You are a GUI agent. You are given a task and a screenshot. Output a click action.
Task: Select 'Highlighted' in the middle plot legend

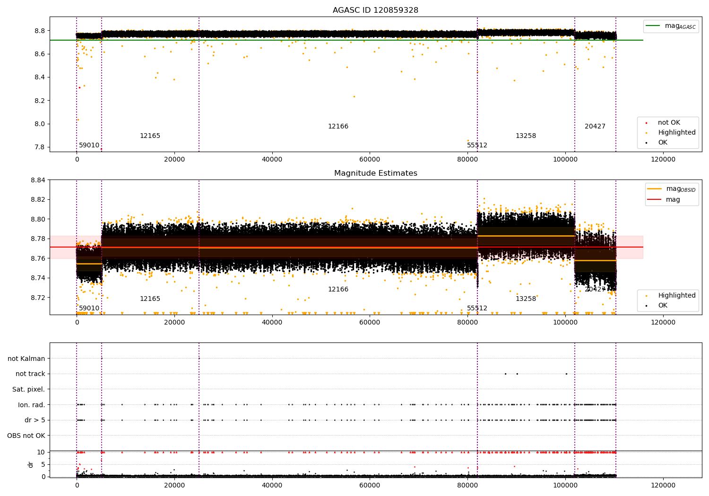[x=676, y=296]
